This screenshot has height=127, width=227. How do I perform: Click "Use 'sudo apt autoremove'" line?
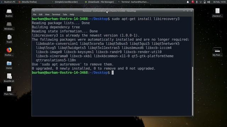[73, 64]
